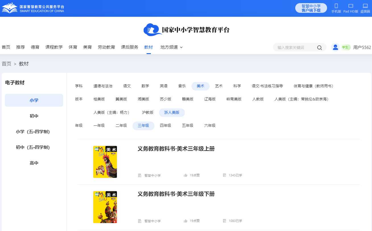Open the 德育 nav tab
This screenshot has width=372, height=231.
(35, 47)
